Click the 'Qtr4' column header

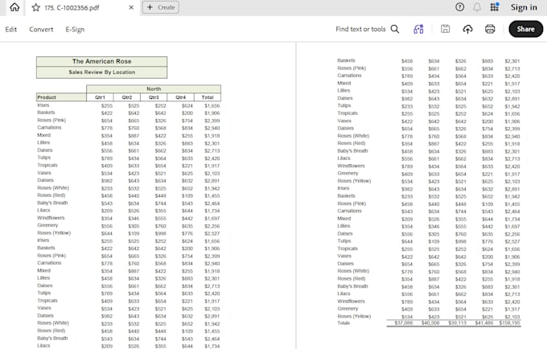180,97
